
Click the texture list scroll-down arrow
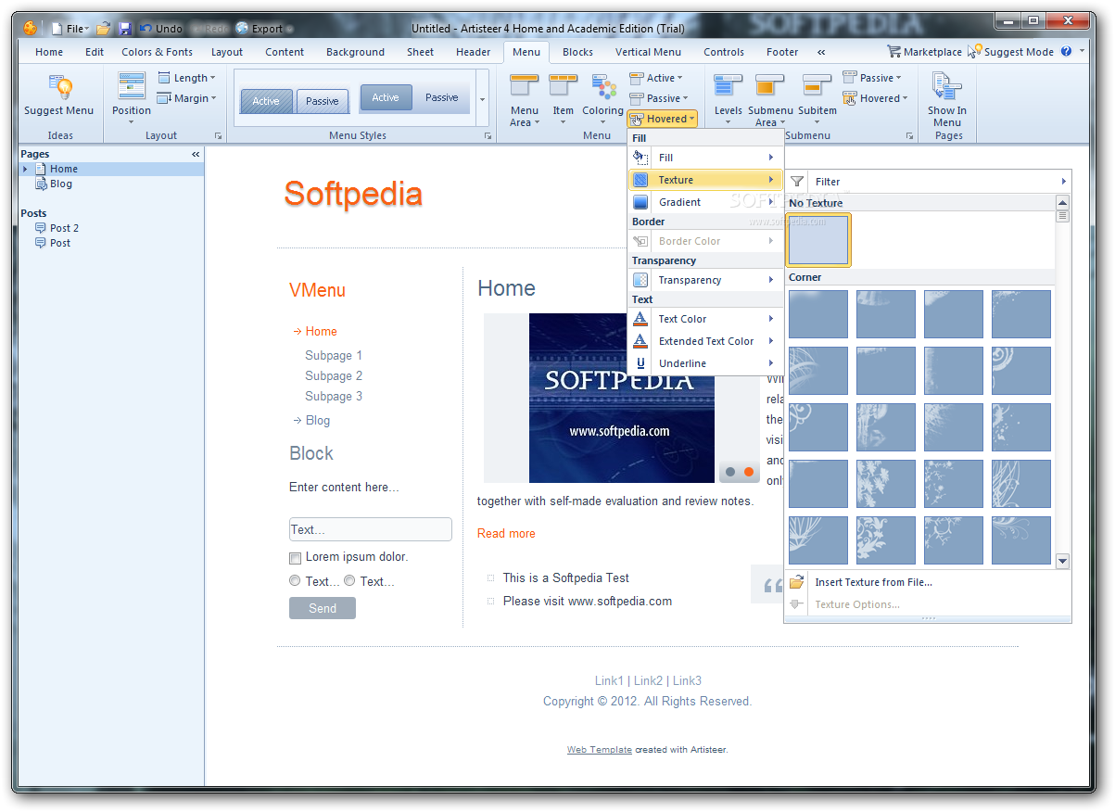click(1062, 561)
